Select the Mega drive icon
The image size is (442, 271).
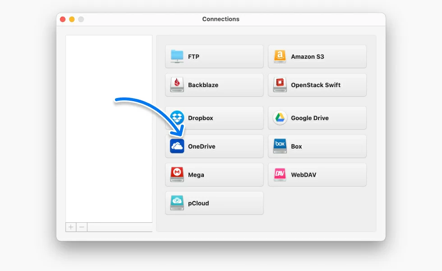coord(177,175)
